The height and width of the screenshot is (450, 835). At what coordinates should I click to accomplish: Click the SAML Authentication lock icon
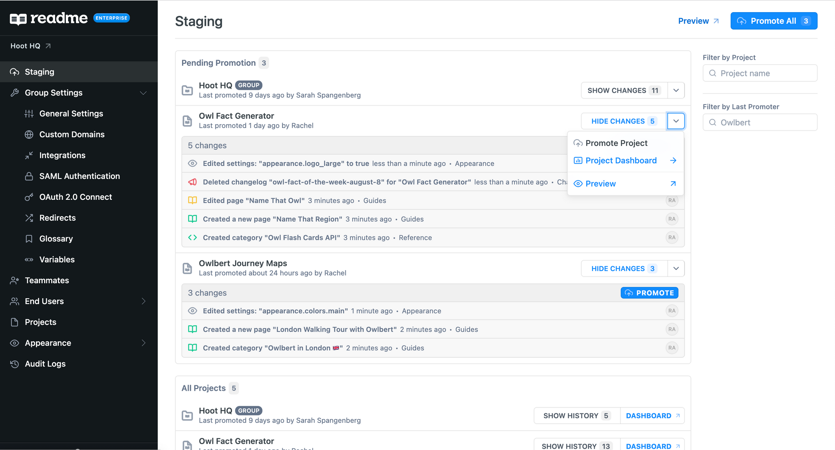pyautogui.click(x=29, y=176)
